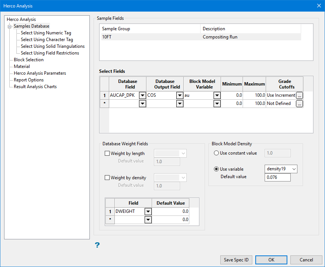
Task: Open the COS Database Output Field dropdown
Action: [179, 95]
